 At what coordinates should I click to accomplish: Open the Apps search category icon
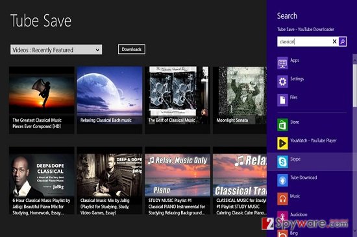(282, 63)
